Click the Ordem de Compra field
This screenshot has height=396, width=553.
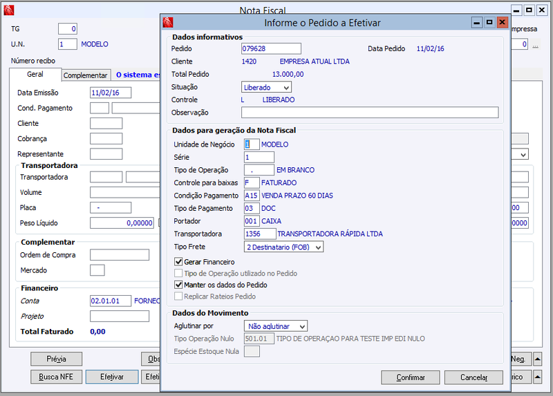coord(120,255)
